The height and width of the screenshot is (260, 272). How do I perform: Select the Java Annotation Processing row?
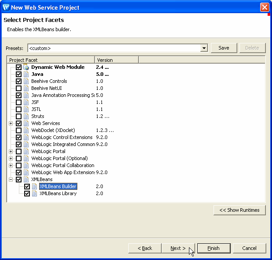(63, 95)
